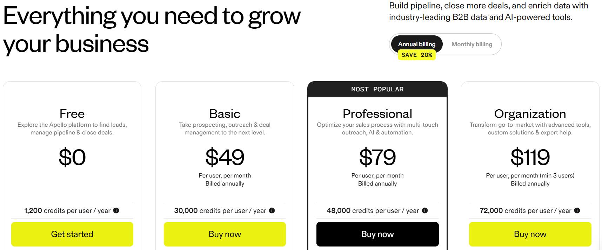Image resolution: width=602 pixels, height=250 pixels.
Task: Purchase the Professional plan via Buy now
Action: point(377,234)
